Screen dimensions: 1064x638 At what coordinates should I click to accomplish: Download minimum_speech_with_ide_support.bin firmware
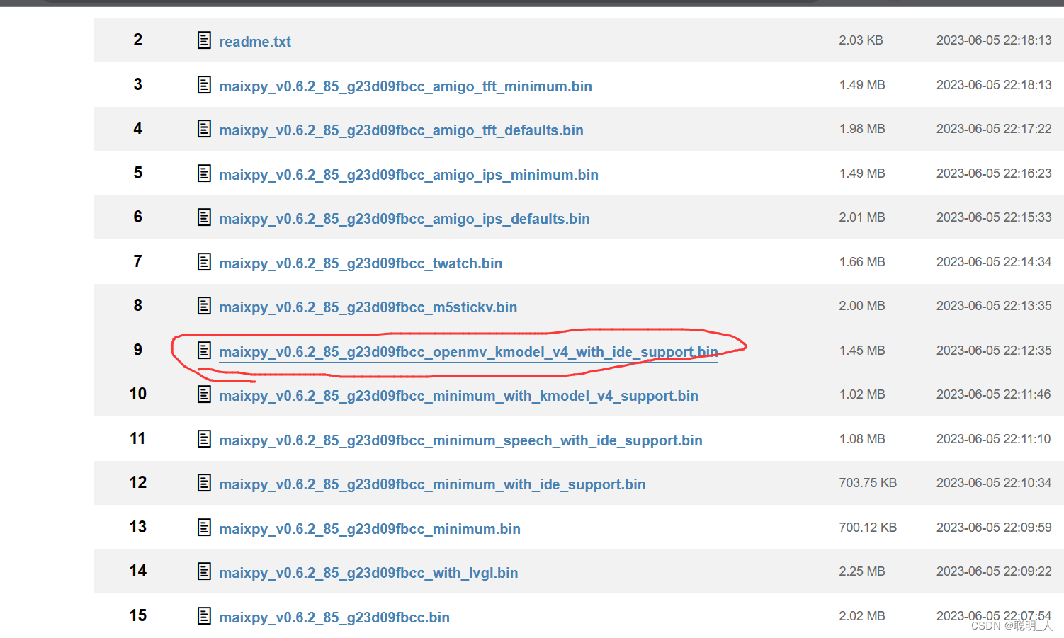click(x=460, y=440)
